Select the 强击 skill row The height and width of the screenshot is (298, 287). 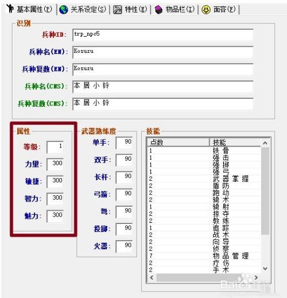point(204,158)
